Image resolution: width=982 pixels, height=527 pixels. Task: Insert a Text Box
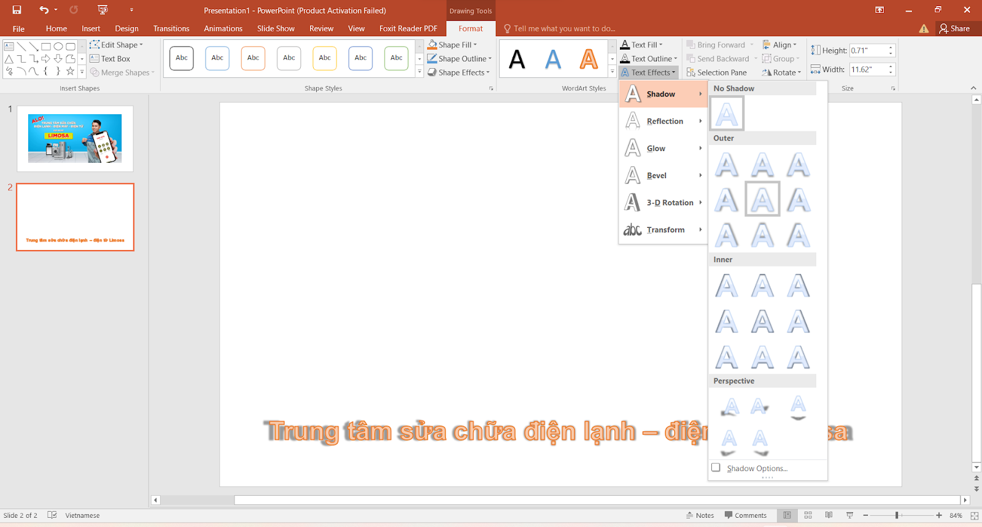(110, 58)
